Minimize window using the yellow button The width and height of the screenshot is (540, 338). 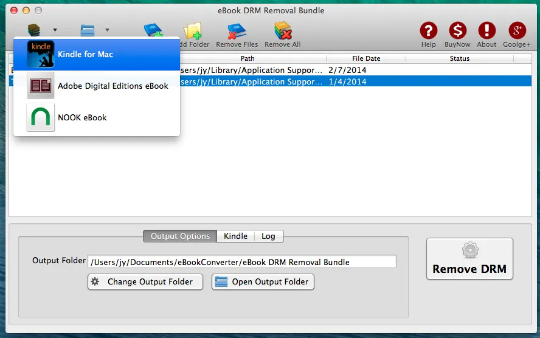[26, 10]
